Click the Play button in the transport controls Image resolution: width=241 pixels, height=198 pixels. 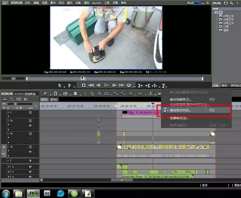107,85
